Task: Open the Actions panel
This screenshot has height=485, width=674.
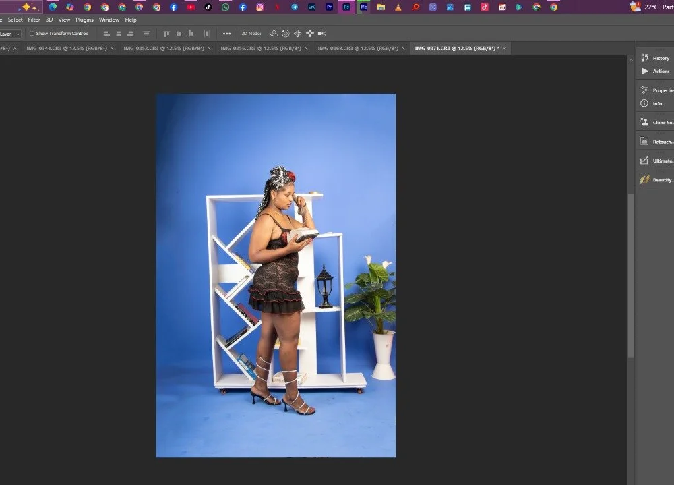Action: click(655, 71)
